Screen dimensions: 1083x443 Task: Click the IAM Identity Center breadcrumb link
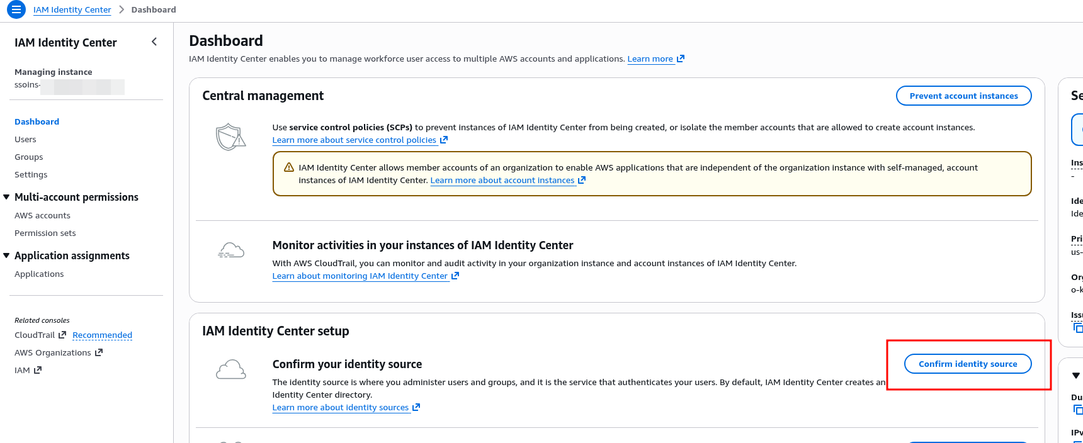[72, 9]
